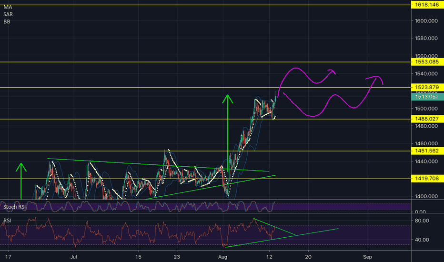The image size is (444, 262).
Task: Click the 1451.562 price level label
Action: 427,151
